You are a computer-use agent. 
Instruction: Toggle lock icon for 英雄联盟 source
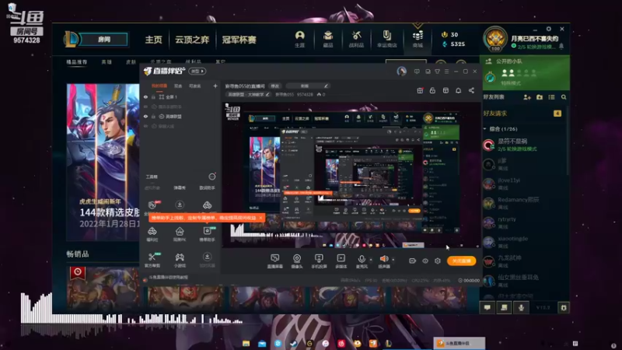[x=153, y=116]
